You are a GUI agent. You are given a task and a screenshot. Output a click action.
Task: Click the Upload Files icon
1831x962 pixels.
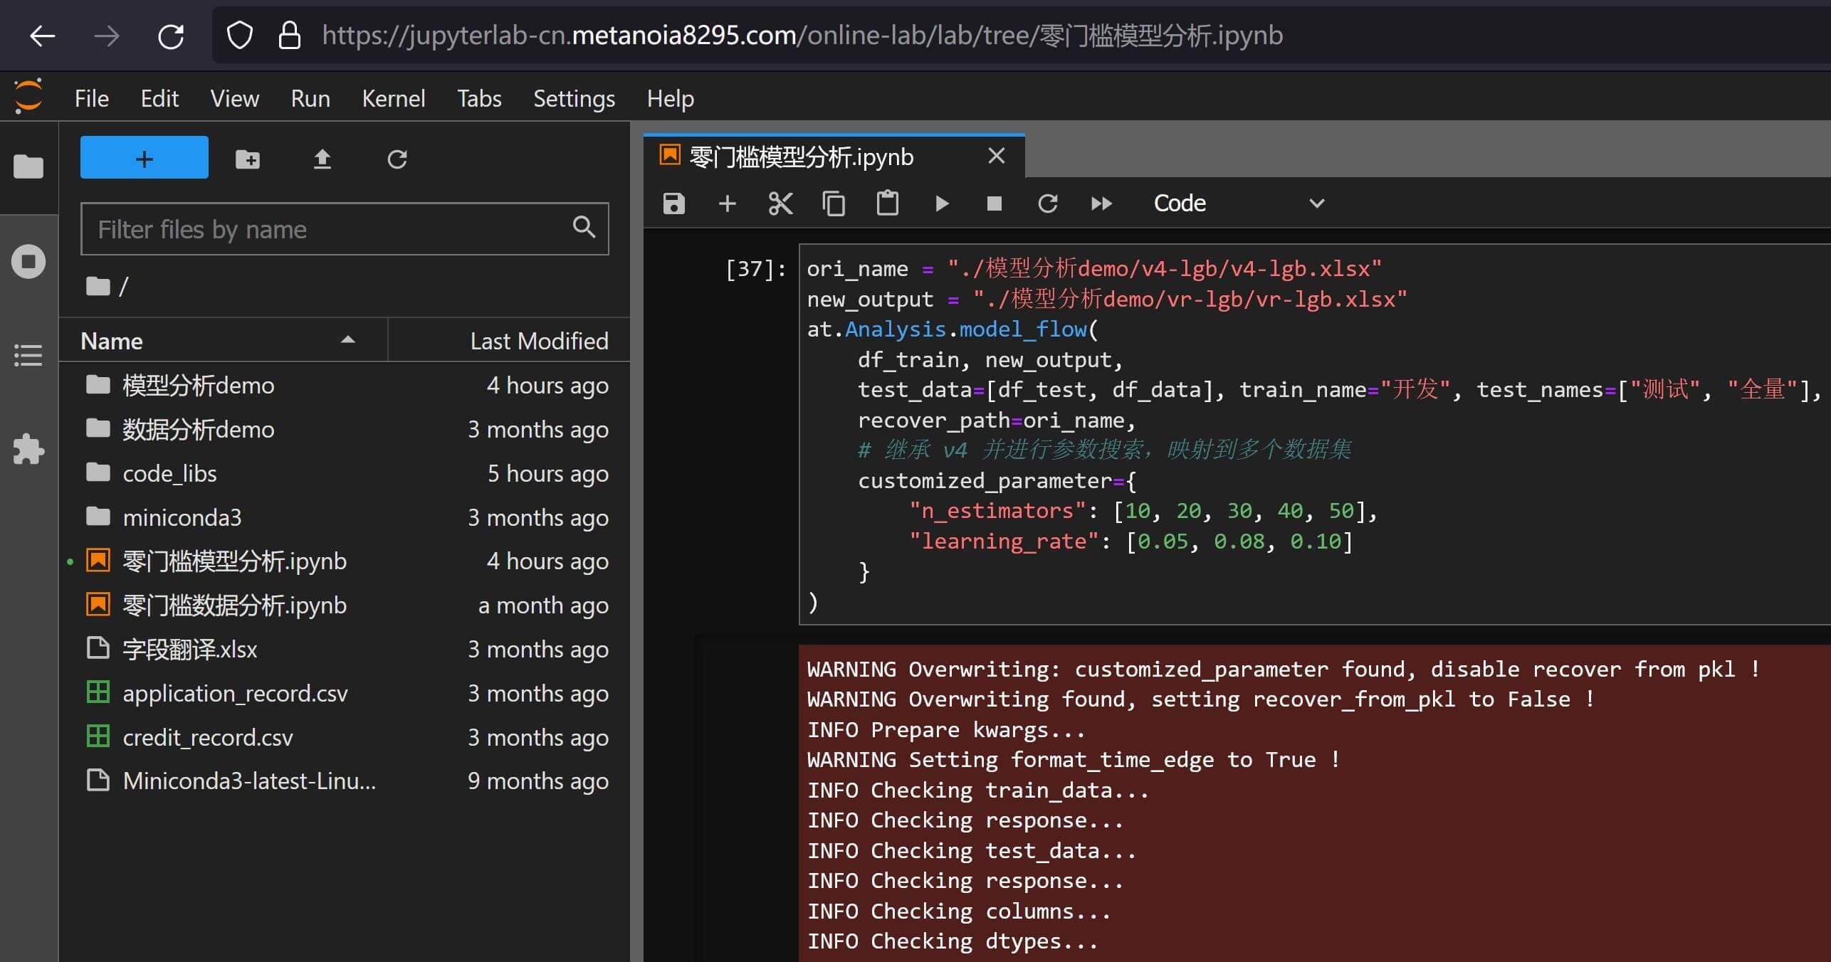pos(322,159)
